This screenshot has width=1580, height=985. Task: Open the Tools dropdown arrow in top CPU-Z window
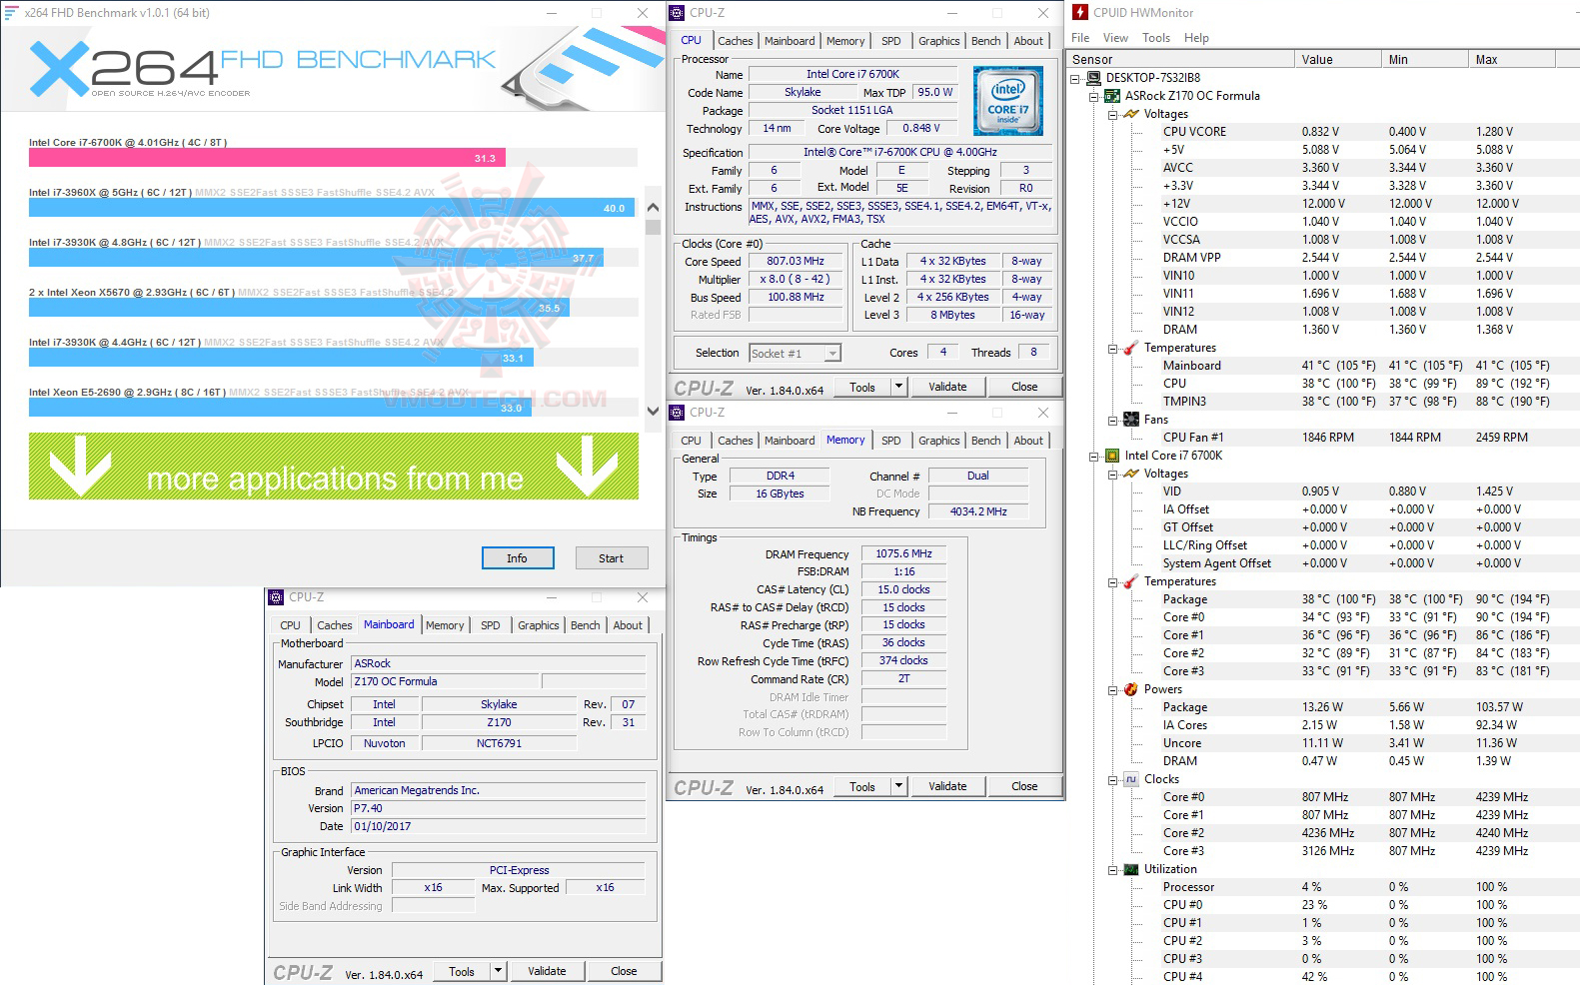tap(898, 387)
